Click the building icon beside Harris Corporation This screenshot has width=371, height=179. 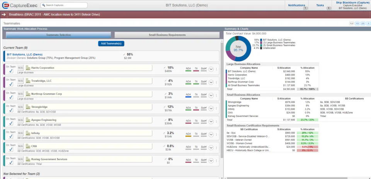click(x=28, y=68)
